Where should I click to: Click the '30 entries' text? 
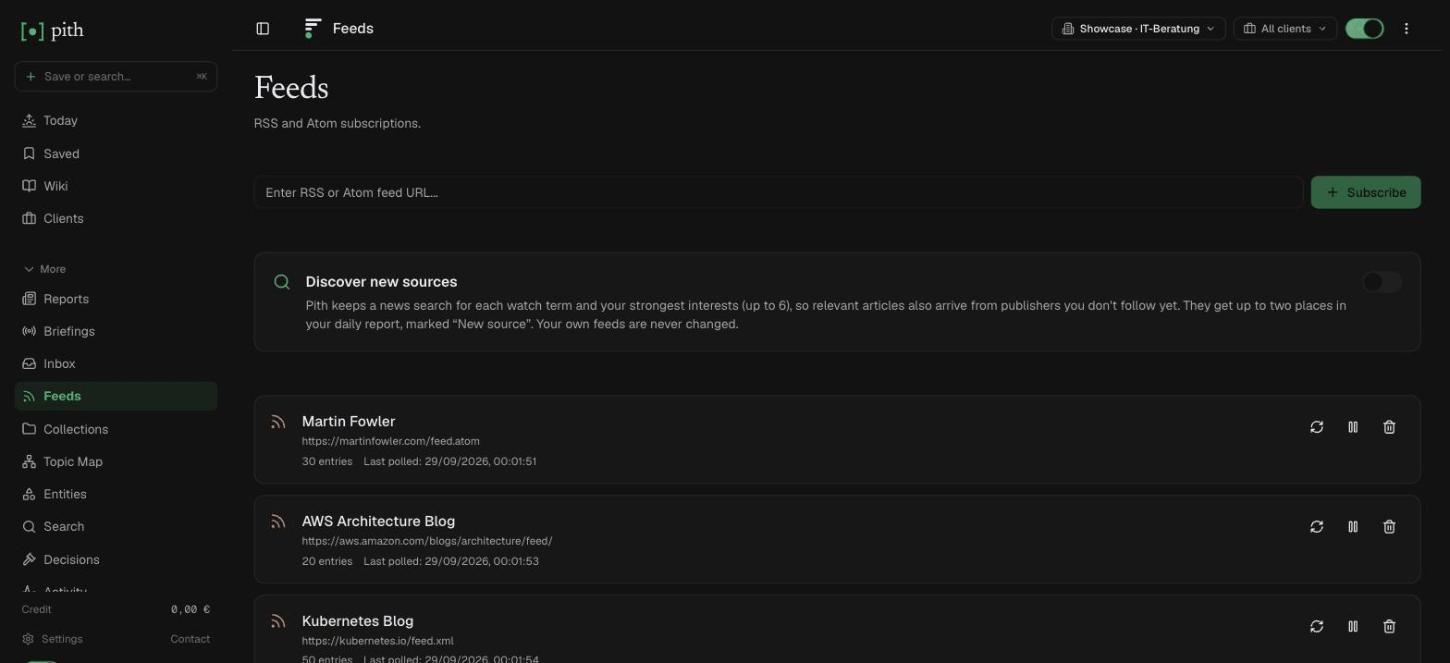(326, 461)
